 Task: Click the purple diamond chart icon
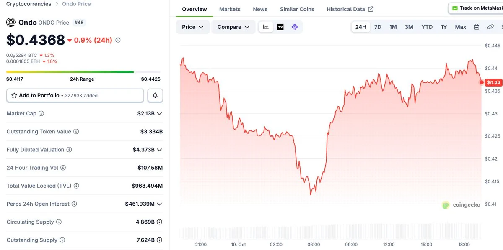coord(295,27)
